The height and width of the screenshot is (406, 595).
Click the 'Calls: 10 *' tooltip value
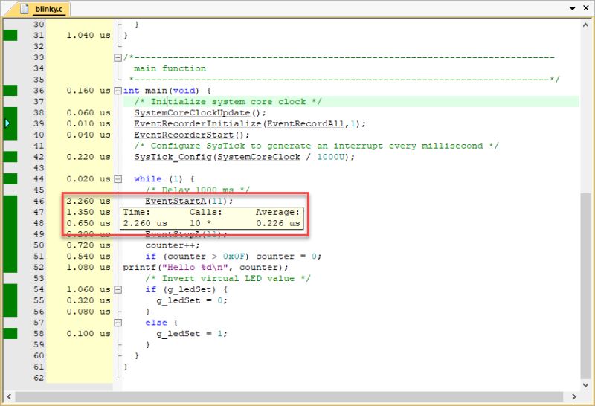click(x=200, y=223)
